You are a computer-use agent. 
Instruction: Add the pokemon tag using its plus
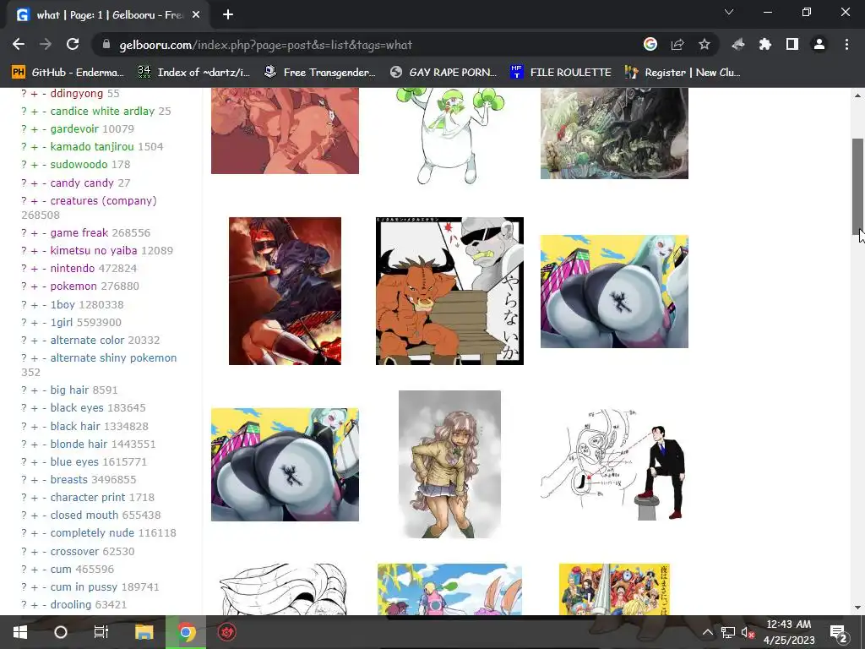[x=34, y=286]
